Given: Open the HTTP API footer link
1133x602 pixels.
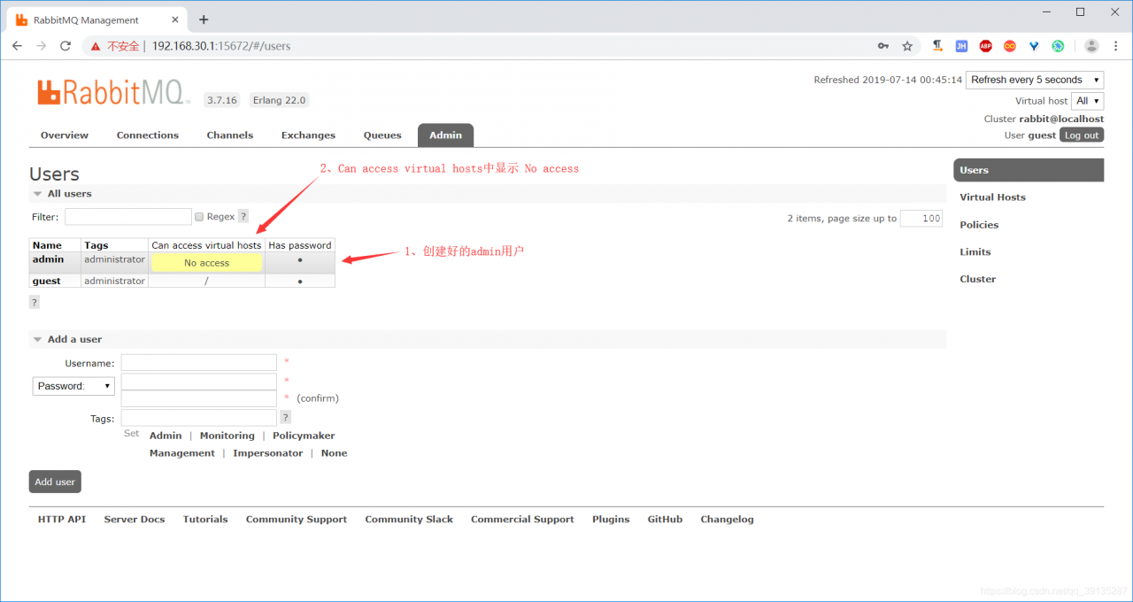Looking at the screenshot, I should click(x=62, y=520).
